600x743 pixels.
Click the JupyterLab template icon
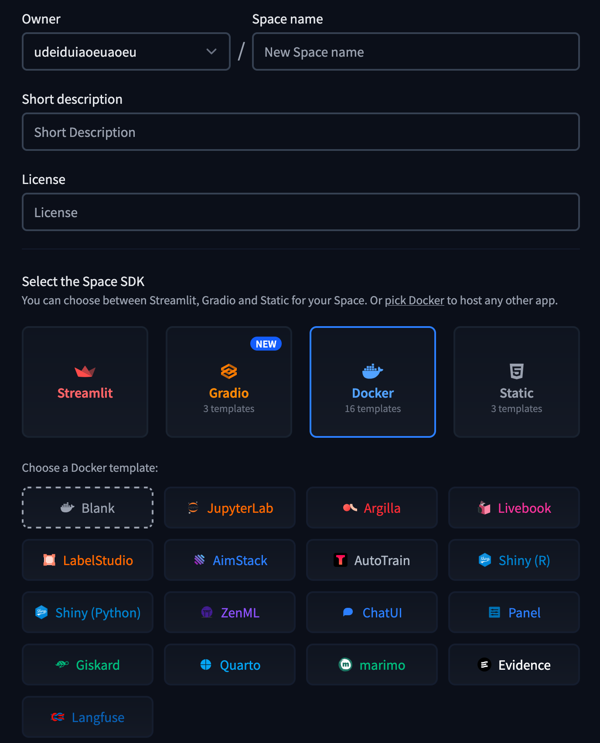193,508
